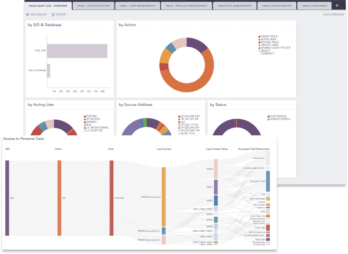Screen dimensions: 348x254
Task: Click the Add Widget button label
Action: click(x=39, y=14)
